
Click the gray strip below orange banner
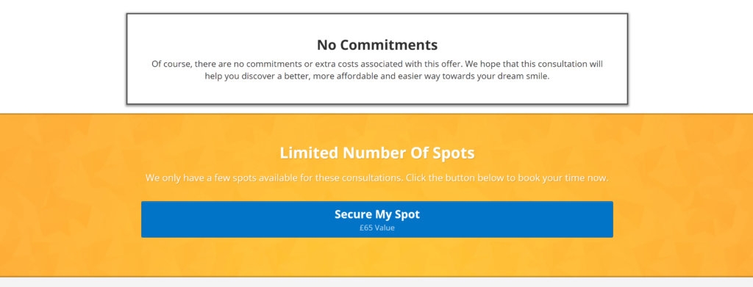click(376, 282)
